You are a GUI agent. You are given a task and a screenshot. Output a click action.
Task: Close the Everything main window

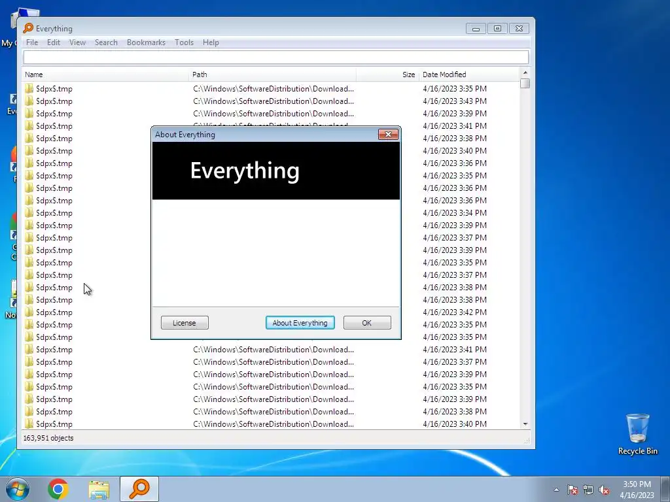519,29
